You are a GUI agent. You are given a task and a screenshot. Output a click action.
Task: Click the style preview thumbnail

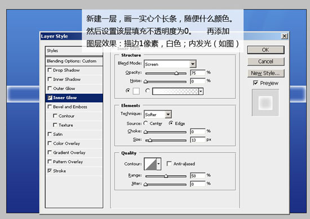(x=265, y=103)
